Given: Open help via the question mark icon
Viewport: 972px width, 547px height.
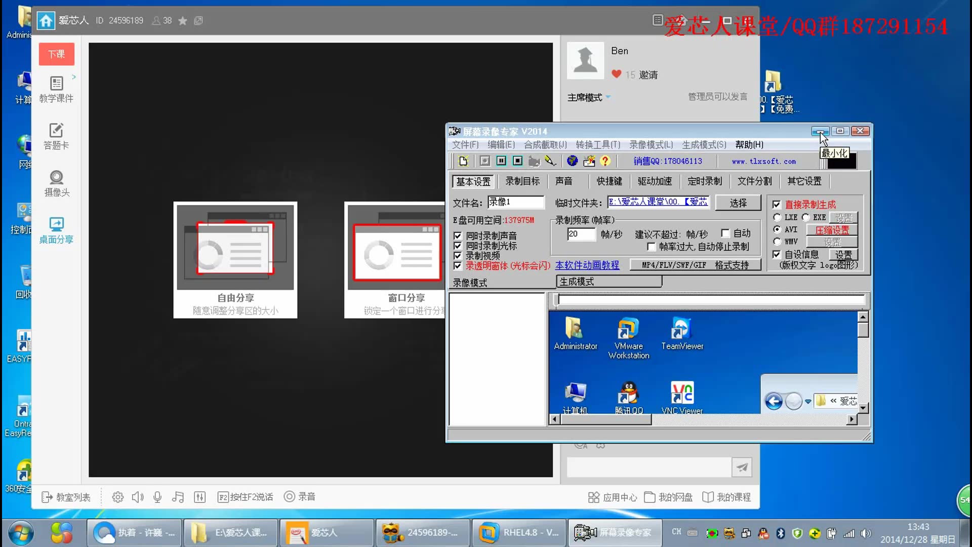Looking at the screenshot, I should click(605, 161).
